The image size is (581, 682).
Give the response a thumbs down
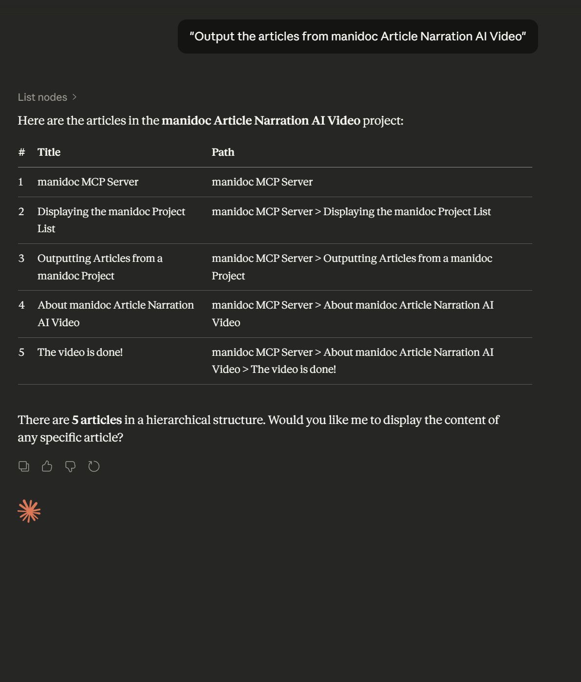click(71, 466)
